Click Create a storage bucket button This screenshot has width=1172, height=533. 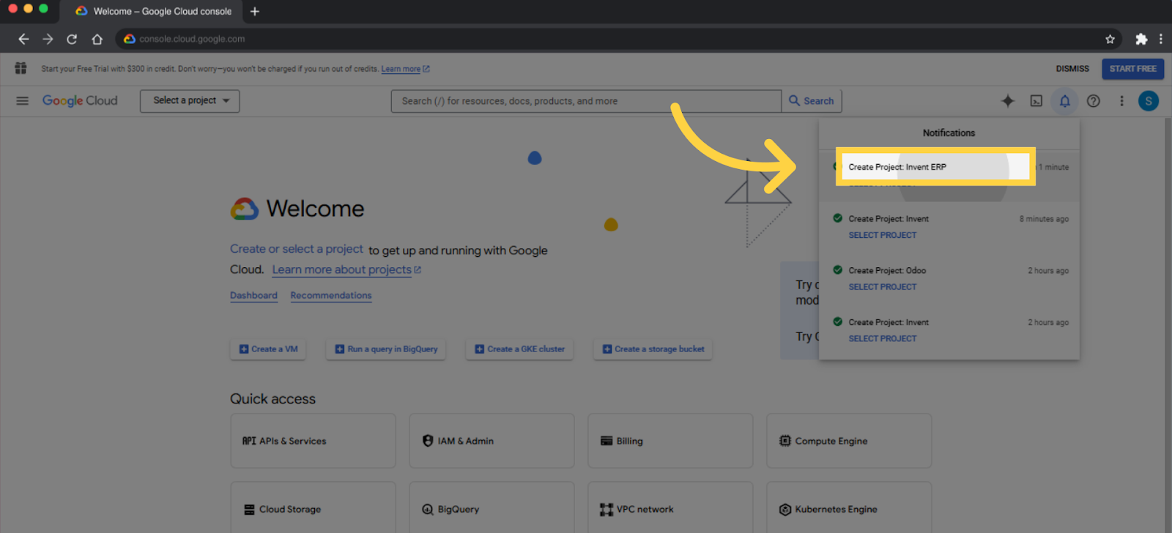653,349
